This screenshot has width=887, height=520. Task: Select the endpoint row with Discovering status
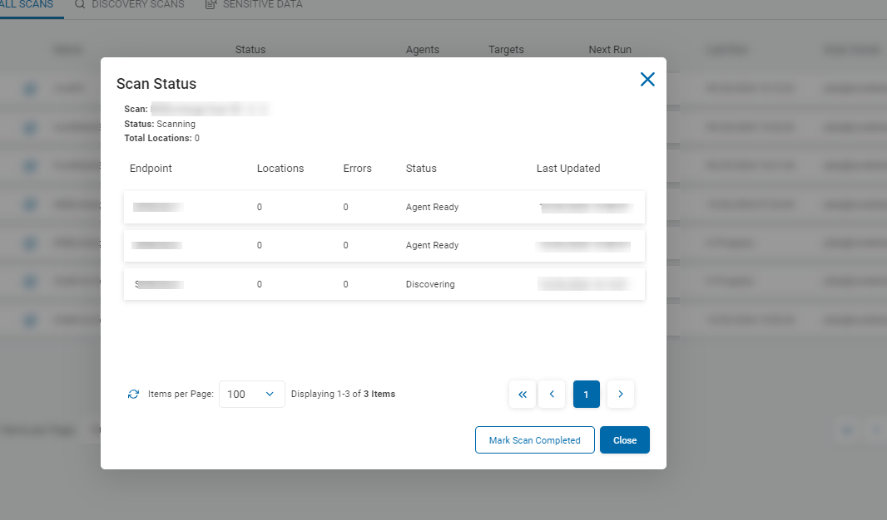pos(384,284)
